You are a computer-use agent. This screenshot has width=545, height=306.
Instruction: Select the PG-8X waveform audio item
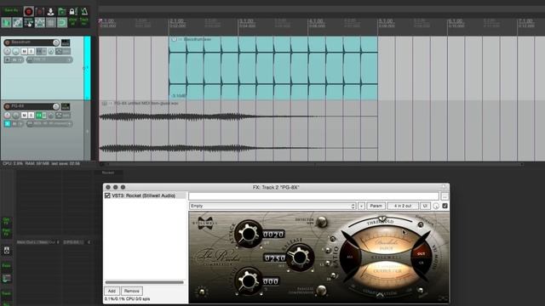[238, 132]
